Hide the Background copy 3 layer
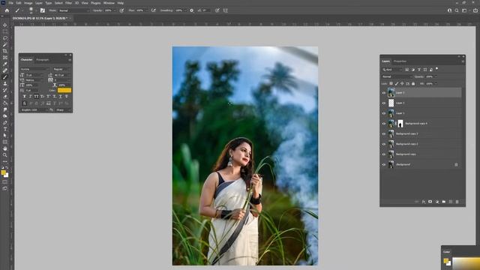 coord(383,133)
